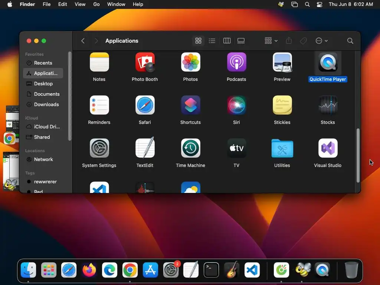Click the Applications window scrollbar
Viewport: 380px width, 285px height.
click(358, 155)
